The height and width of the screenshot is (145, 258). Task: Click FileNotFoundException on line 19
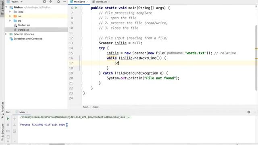(137, 73)
